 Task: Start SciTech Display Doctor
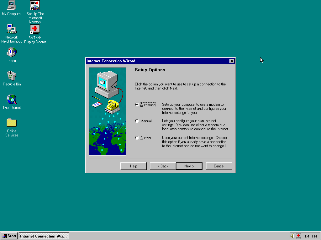(35, 30)
